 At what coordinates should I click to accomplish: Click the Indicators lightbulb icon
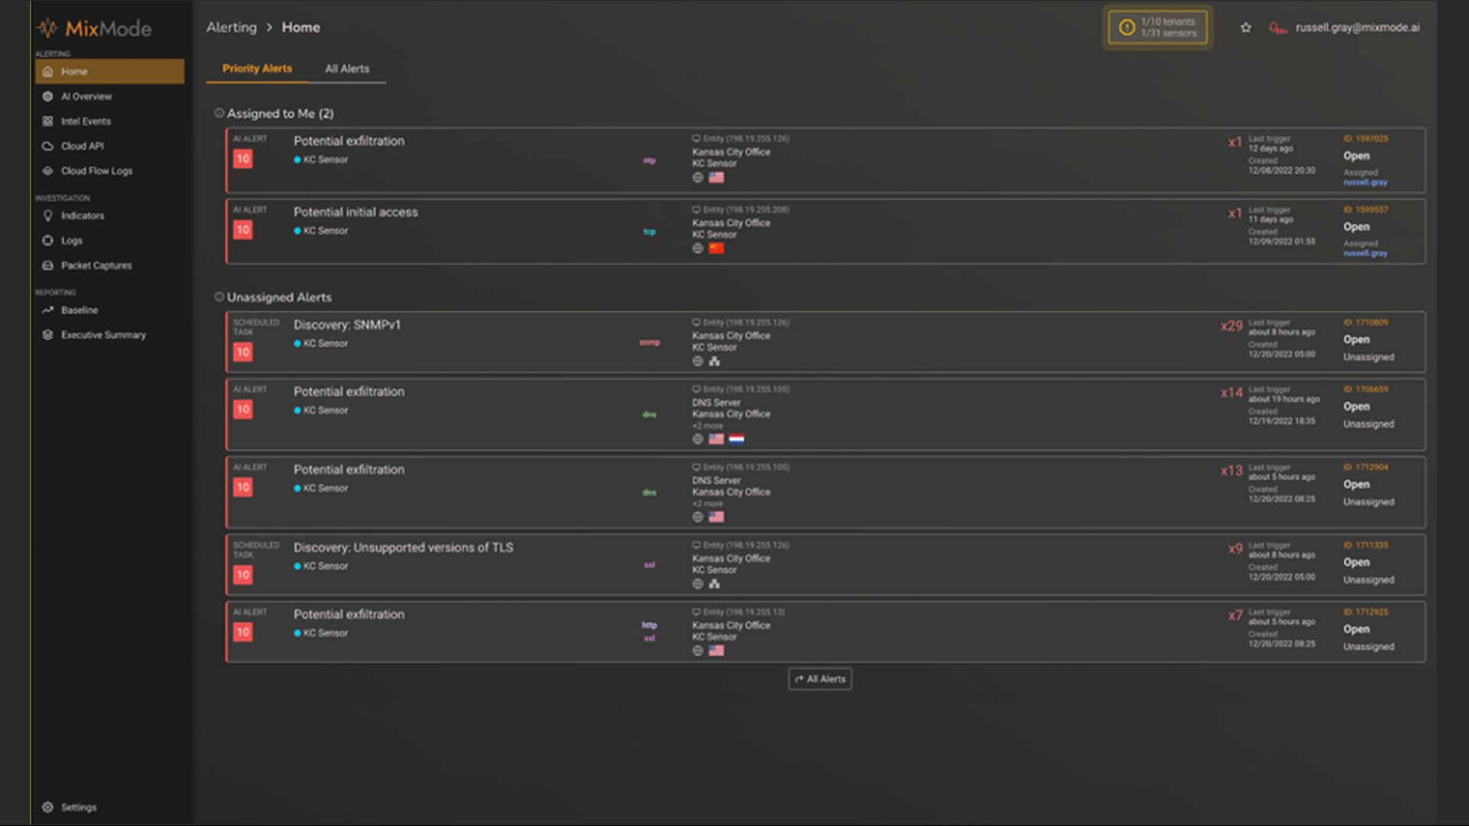click(x=47, y=216)
